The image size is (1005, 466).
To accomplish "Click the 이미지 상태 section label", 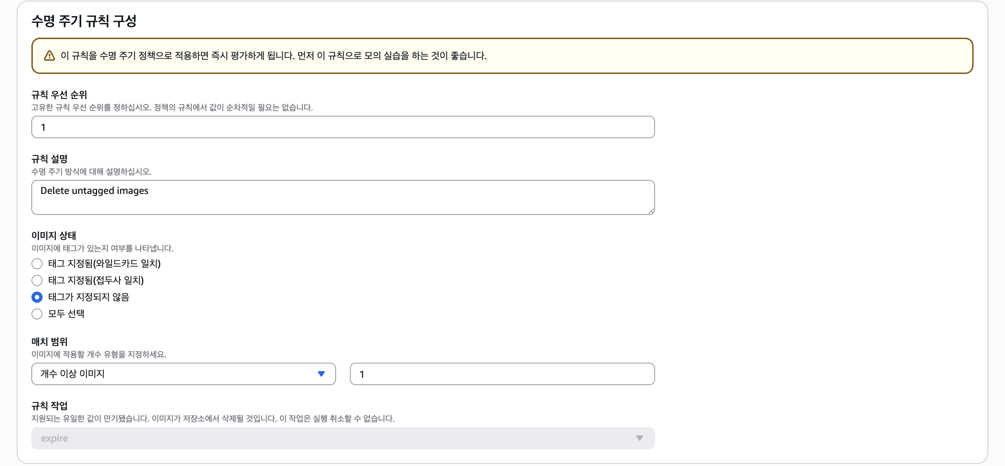I will (54, 235).
